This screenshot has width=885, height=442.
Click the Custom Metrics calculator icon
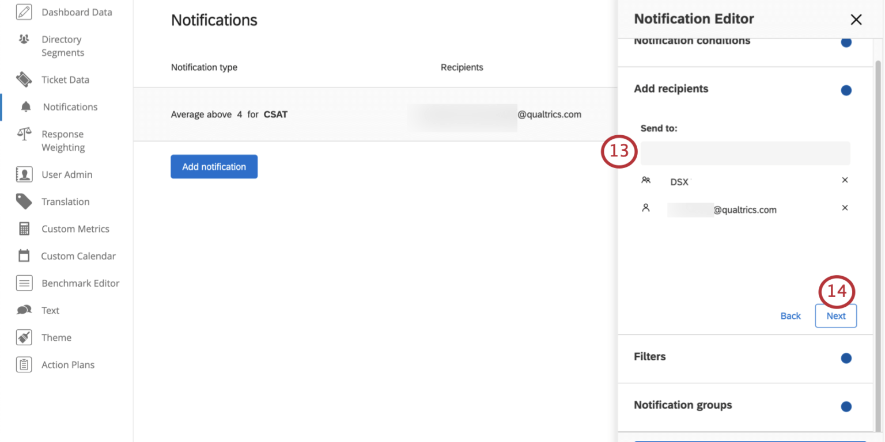23,228
